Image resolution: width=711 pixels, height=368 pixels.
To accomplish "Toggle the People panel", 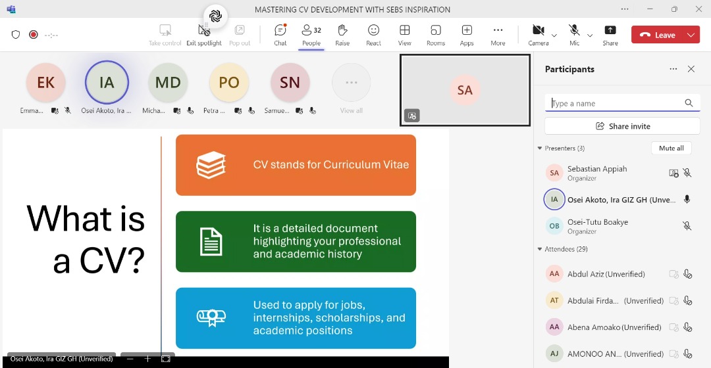I will tap(311, 34).
